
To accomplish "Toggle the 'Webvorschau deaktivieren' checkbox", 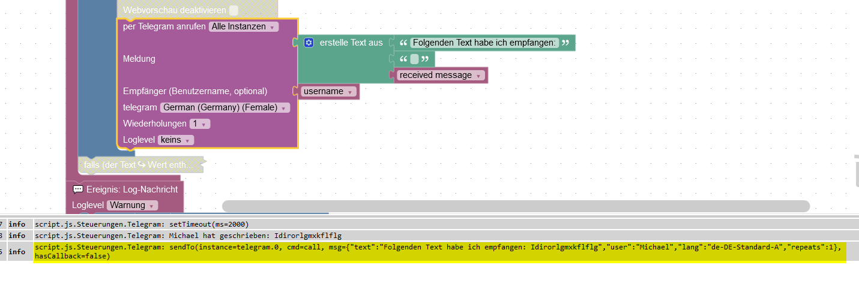I will pyautogui.click(x=234, y=10).
